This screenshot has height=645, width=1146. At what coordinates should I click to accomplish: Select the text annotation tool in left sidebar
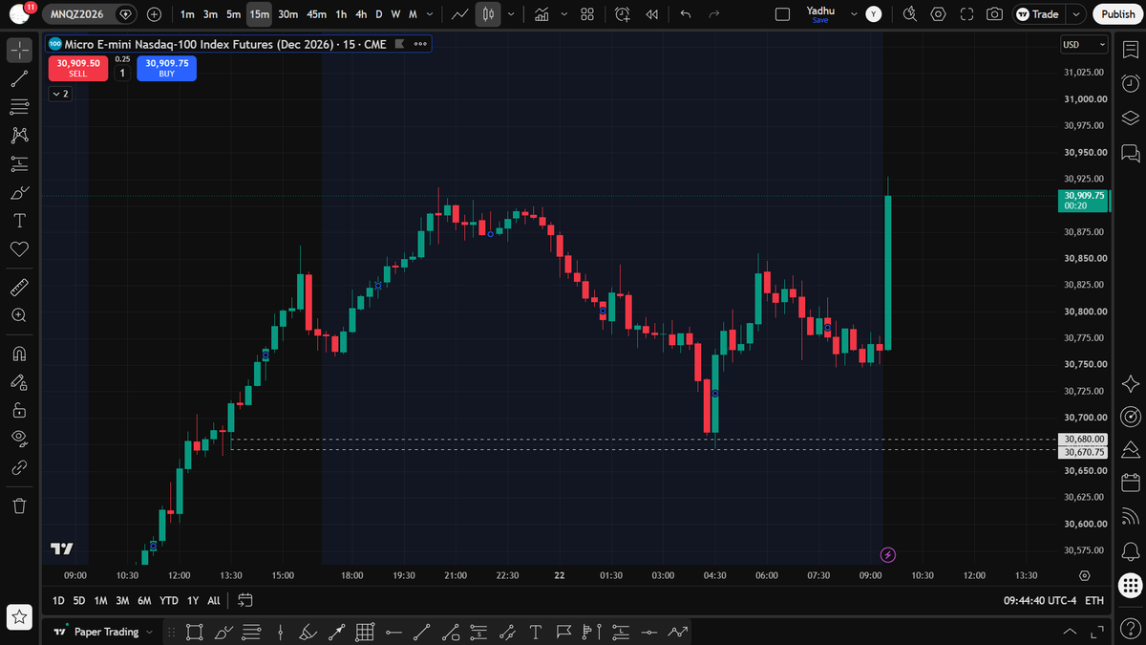[x=19, y=220]
